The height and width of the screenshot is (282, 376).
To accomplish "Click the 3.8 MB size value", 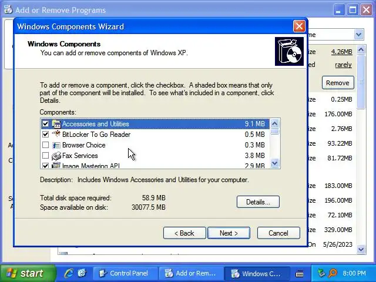I will pyautogui.click(x=254, y=156).
